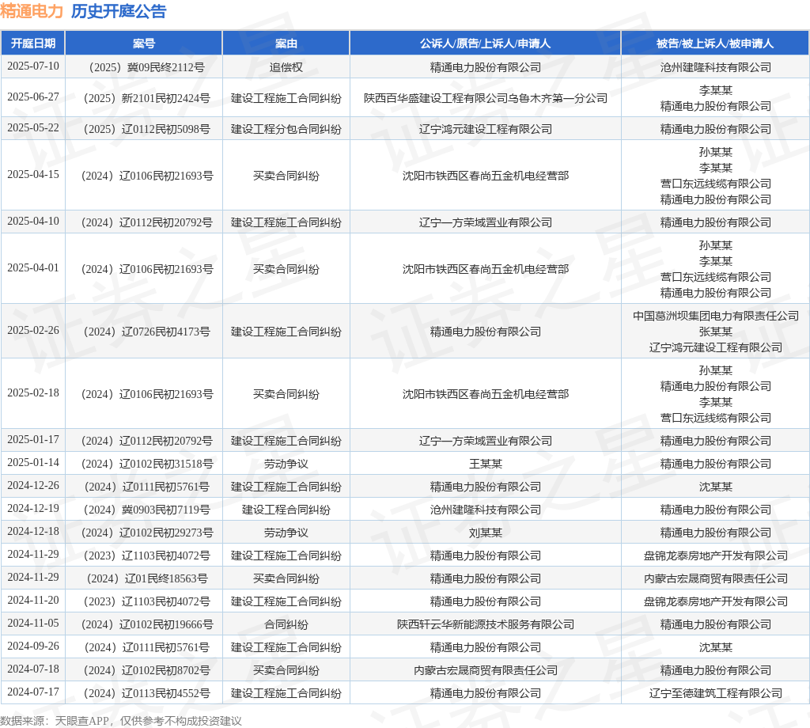Viewport: 810px width, 728px height.
Task: Click the 数据来源 天眼查APP footer note
Action: coord(121,721)
